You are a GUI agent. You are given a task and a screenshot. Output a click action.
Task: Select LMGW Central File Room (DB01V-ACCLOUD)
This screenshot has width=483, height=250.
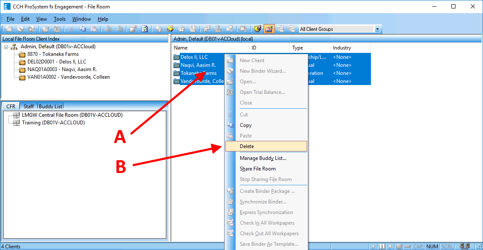72,115
